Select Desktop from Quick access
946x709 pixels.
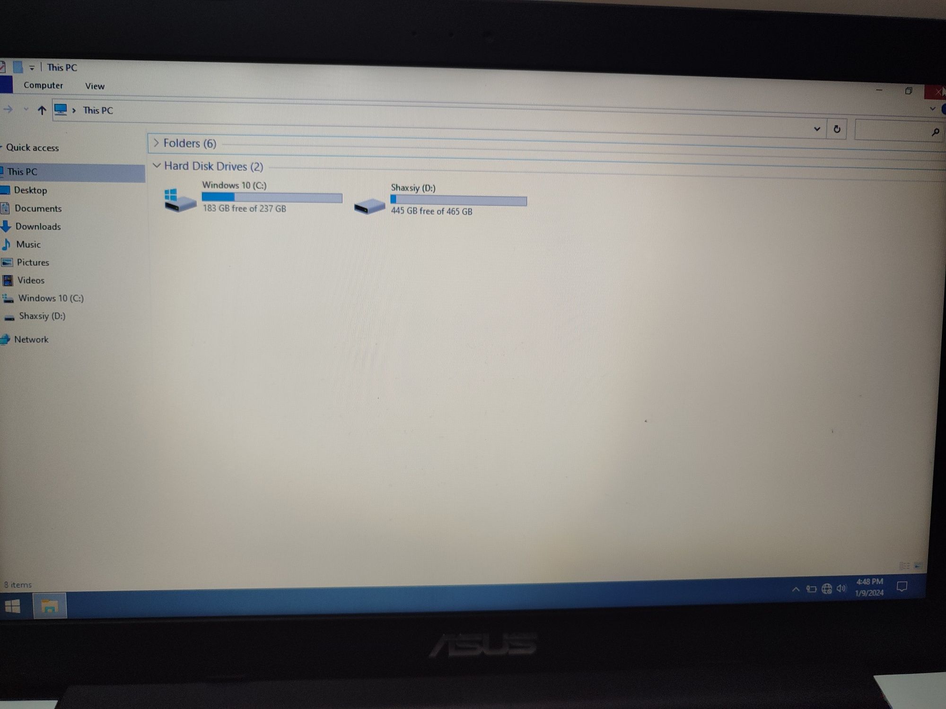coord(30,189)
